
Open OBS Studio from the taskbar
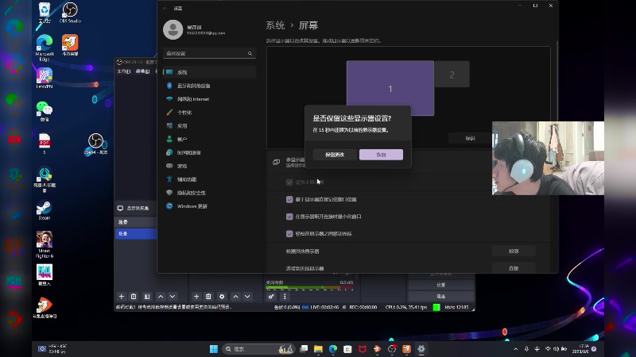pos(392,349)
